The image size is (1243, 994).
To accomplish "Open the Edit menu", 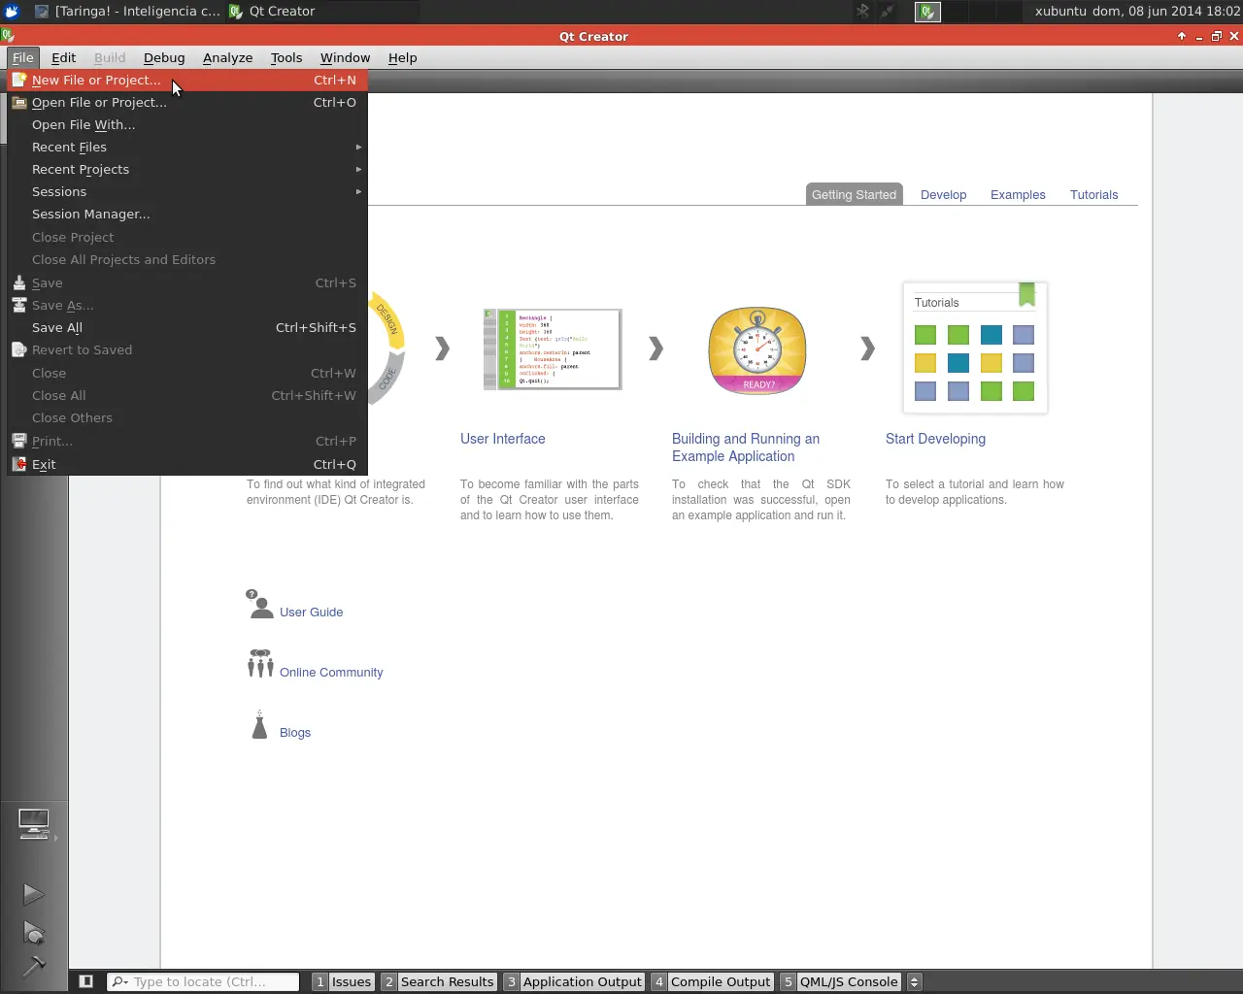I will pyautogui.click(x=64, y=57).
